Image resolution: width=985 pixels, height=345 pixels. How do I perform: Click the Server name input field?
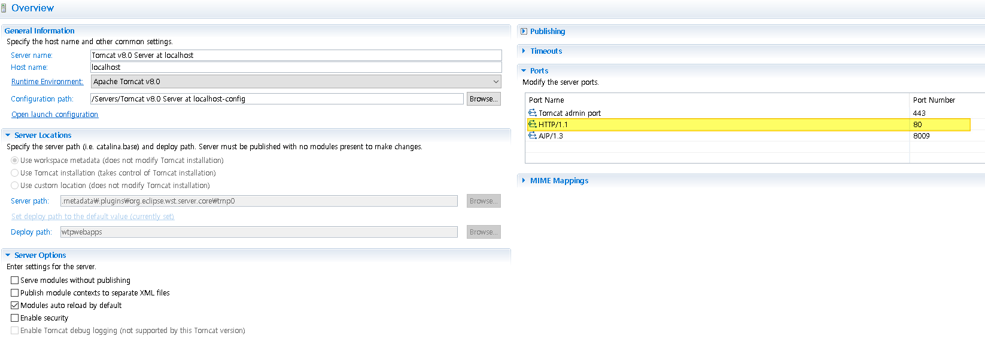296,55
